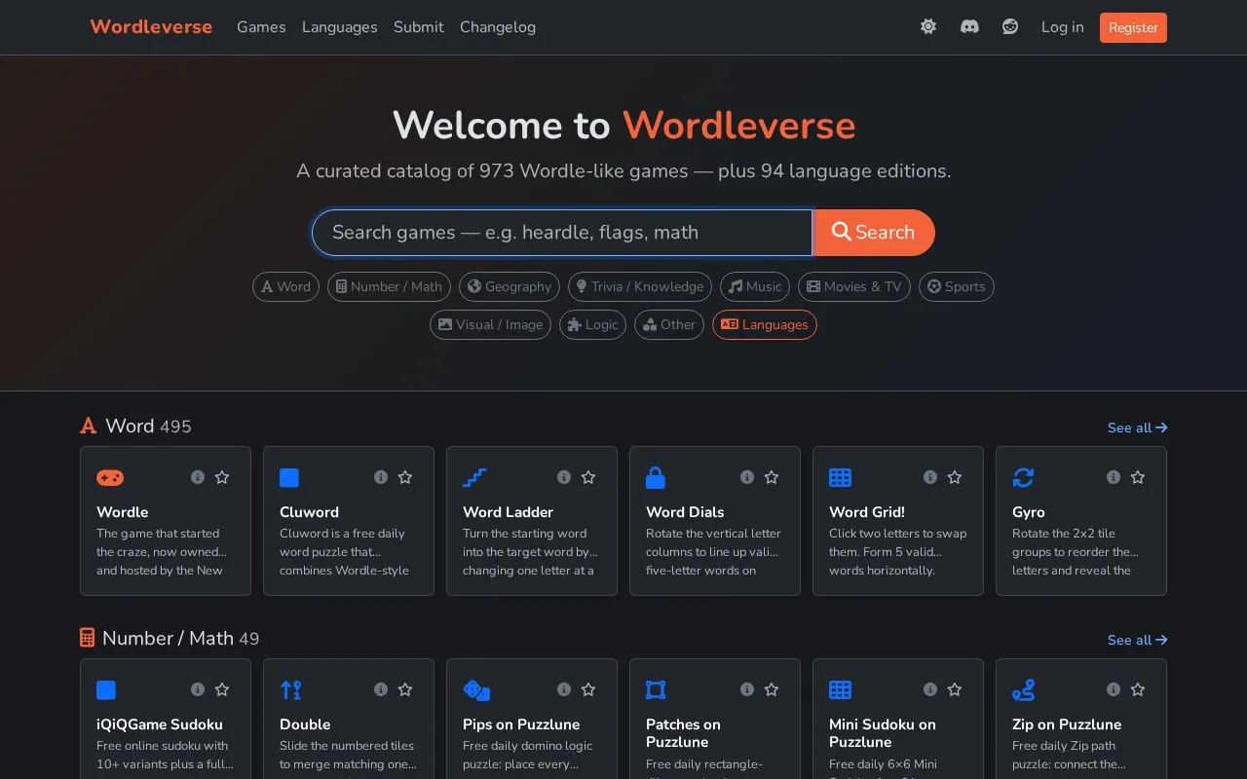The image size is (1247, 779).
Task: Click the Gyro rotate arrows icon
Action: click(1023, 477)
